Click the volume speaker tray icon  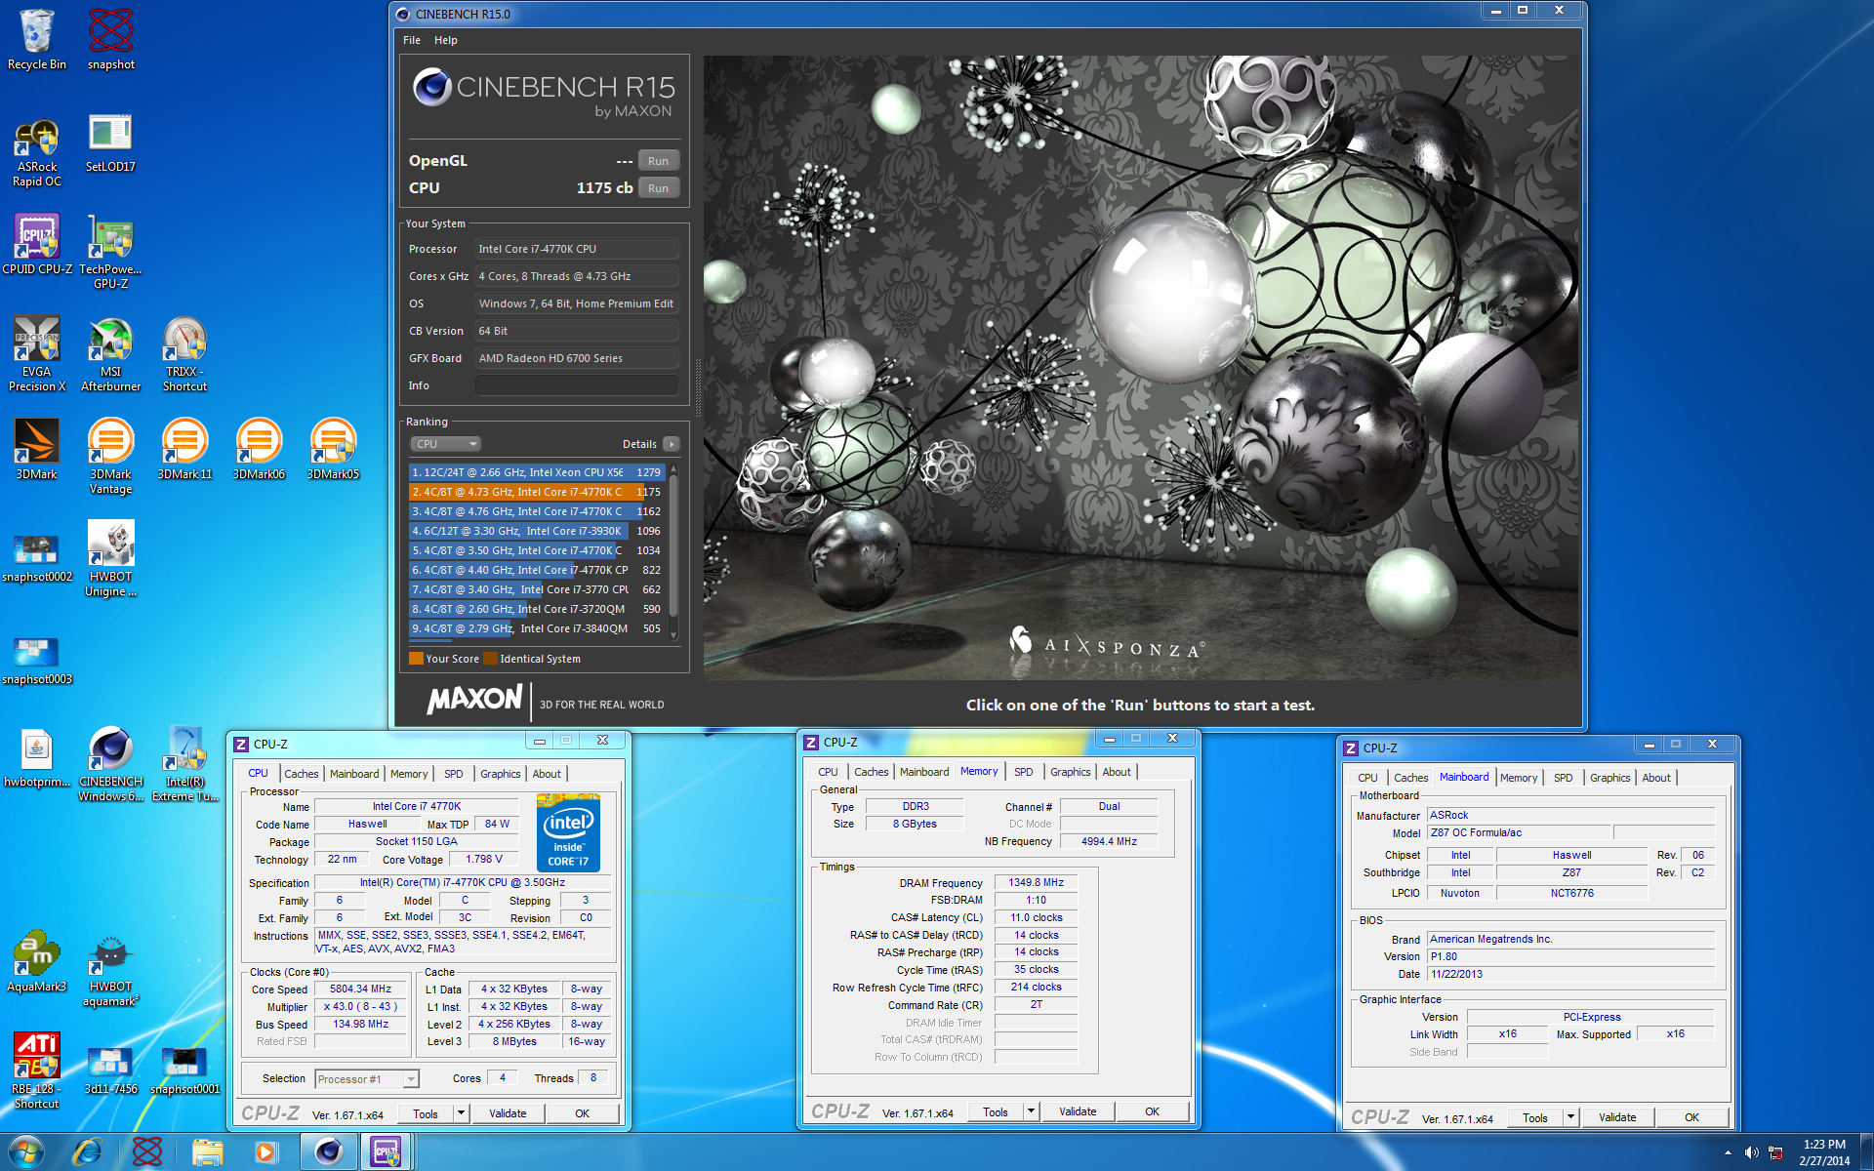tap(1751, 1152)
